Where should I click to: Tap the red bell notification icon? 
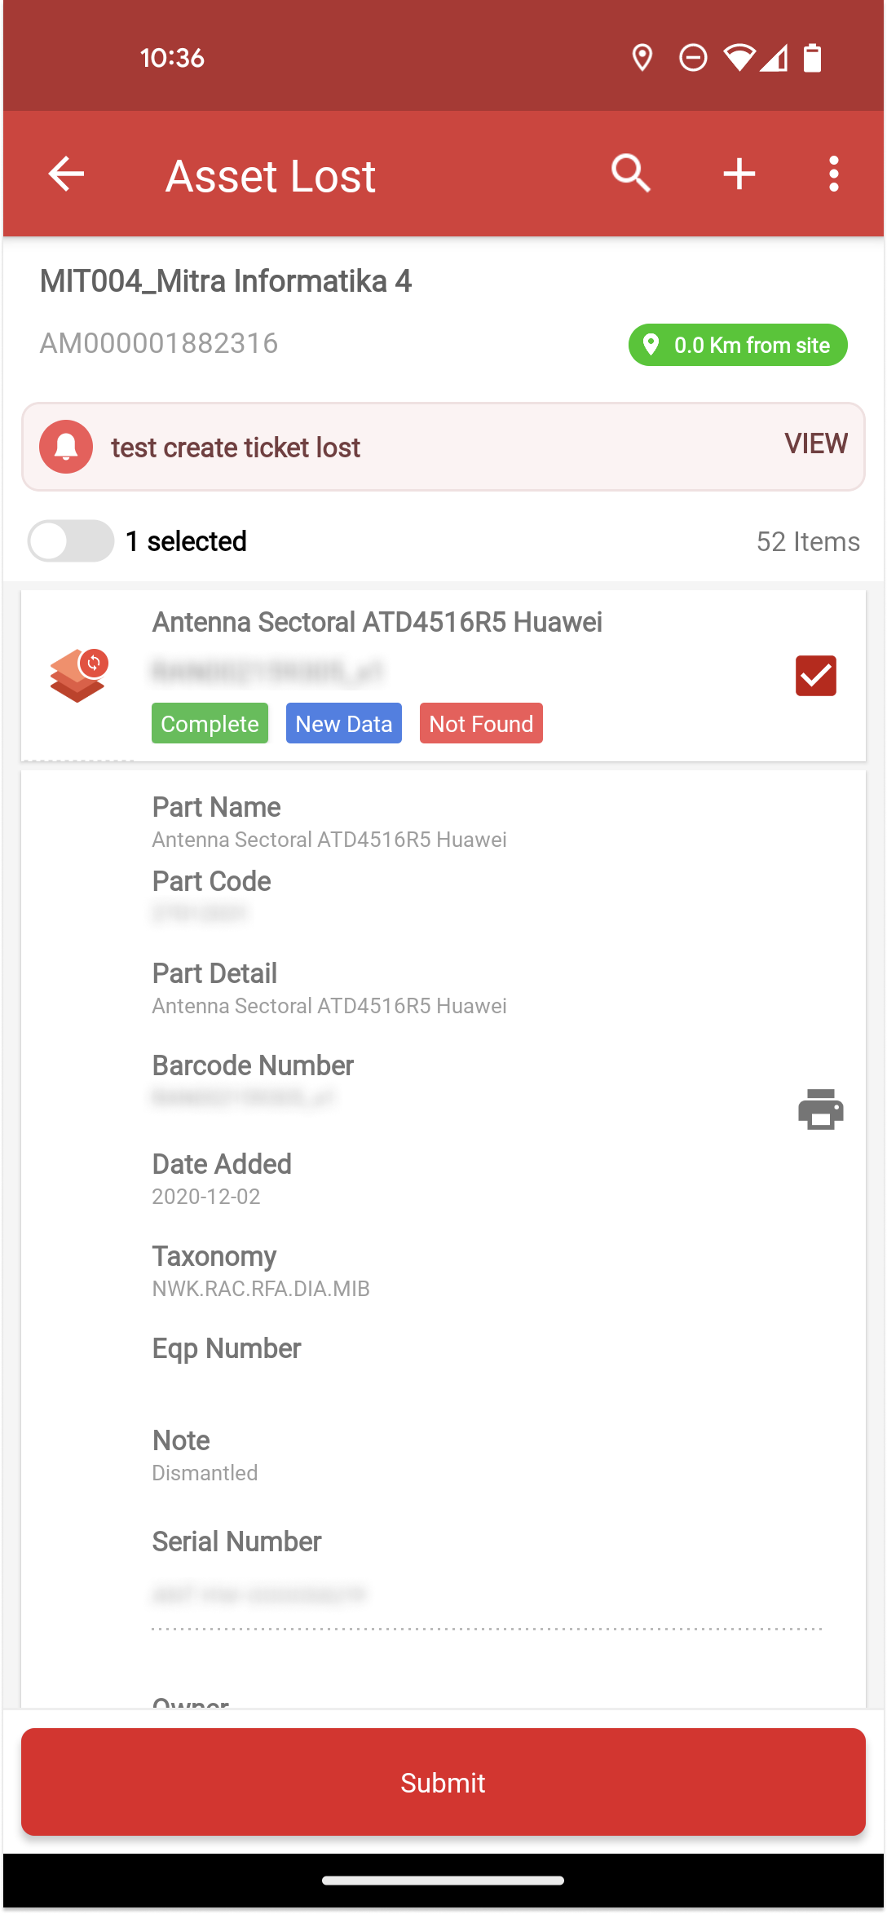[66, 447]
